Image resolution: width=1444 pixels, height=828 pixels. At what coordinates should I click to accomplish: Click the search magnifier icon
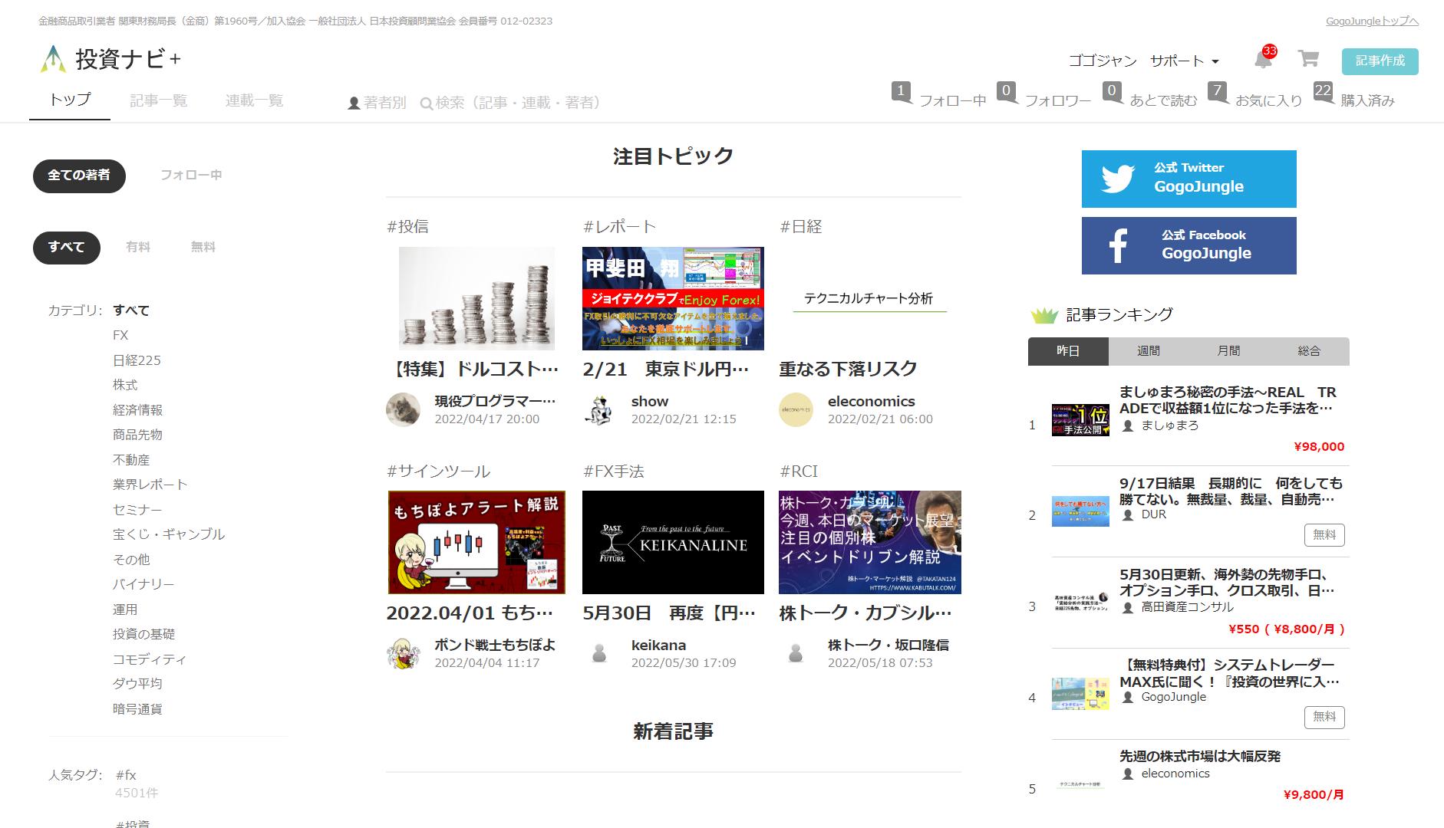[x=427, y=103]
